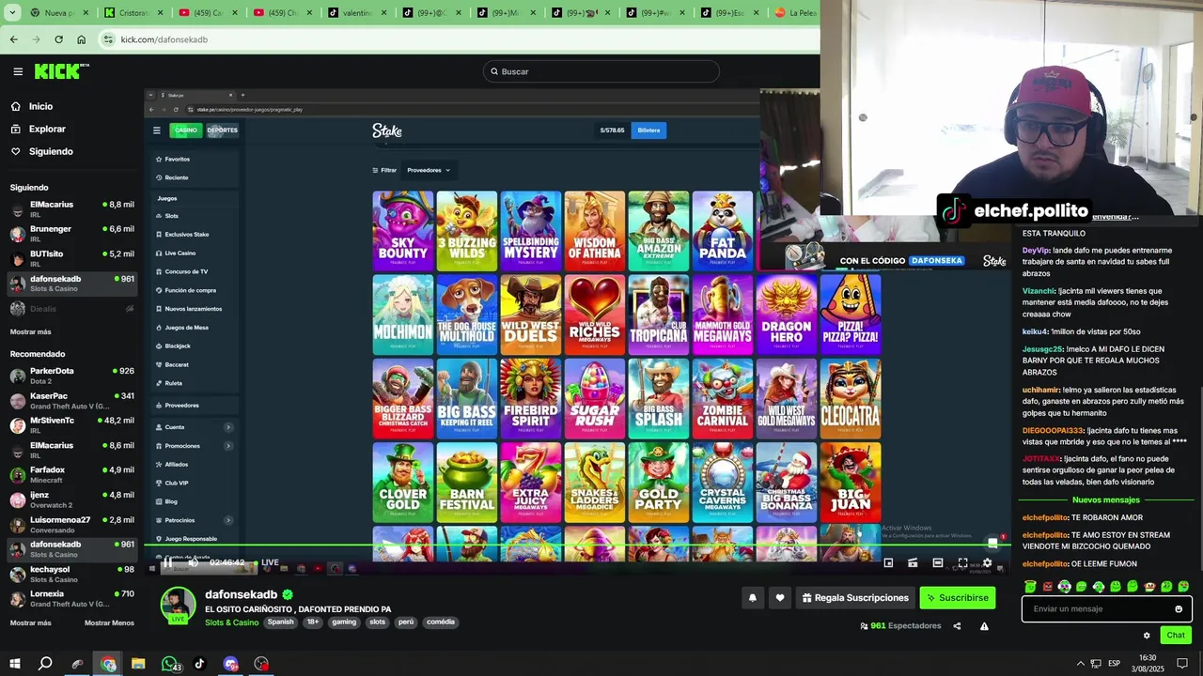The width and height of the screenshot is (1203, 676).
Task: Mute the stream volume speaker icon
Action: (x=193, y=563)
